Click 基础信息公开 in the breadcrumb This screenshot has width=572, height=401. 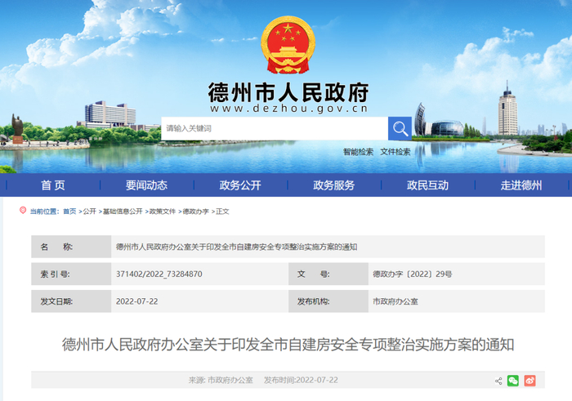[x=123, y=212]
